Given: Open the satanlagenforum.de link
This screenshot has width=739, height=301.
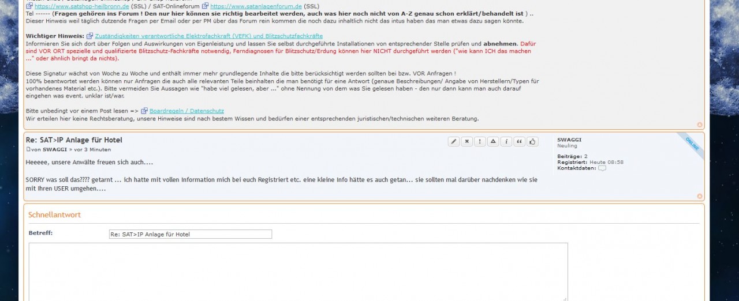Looking at the screenshot, I should (256, 6).
